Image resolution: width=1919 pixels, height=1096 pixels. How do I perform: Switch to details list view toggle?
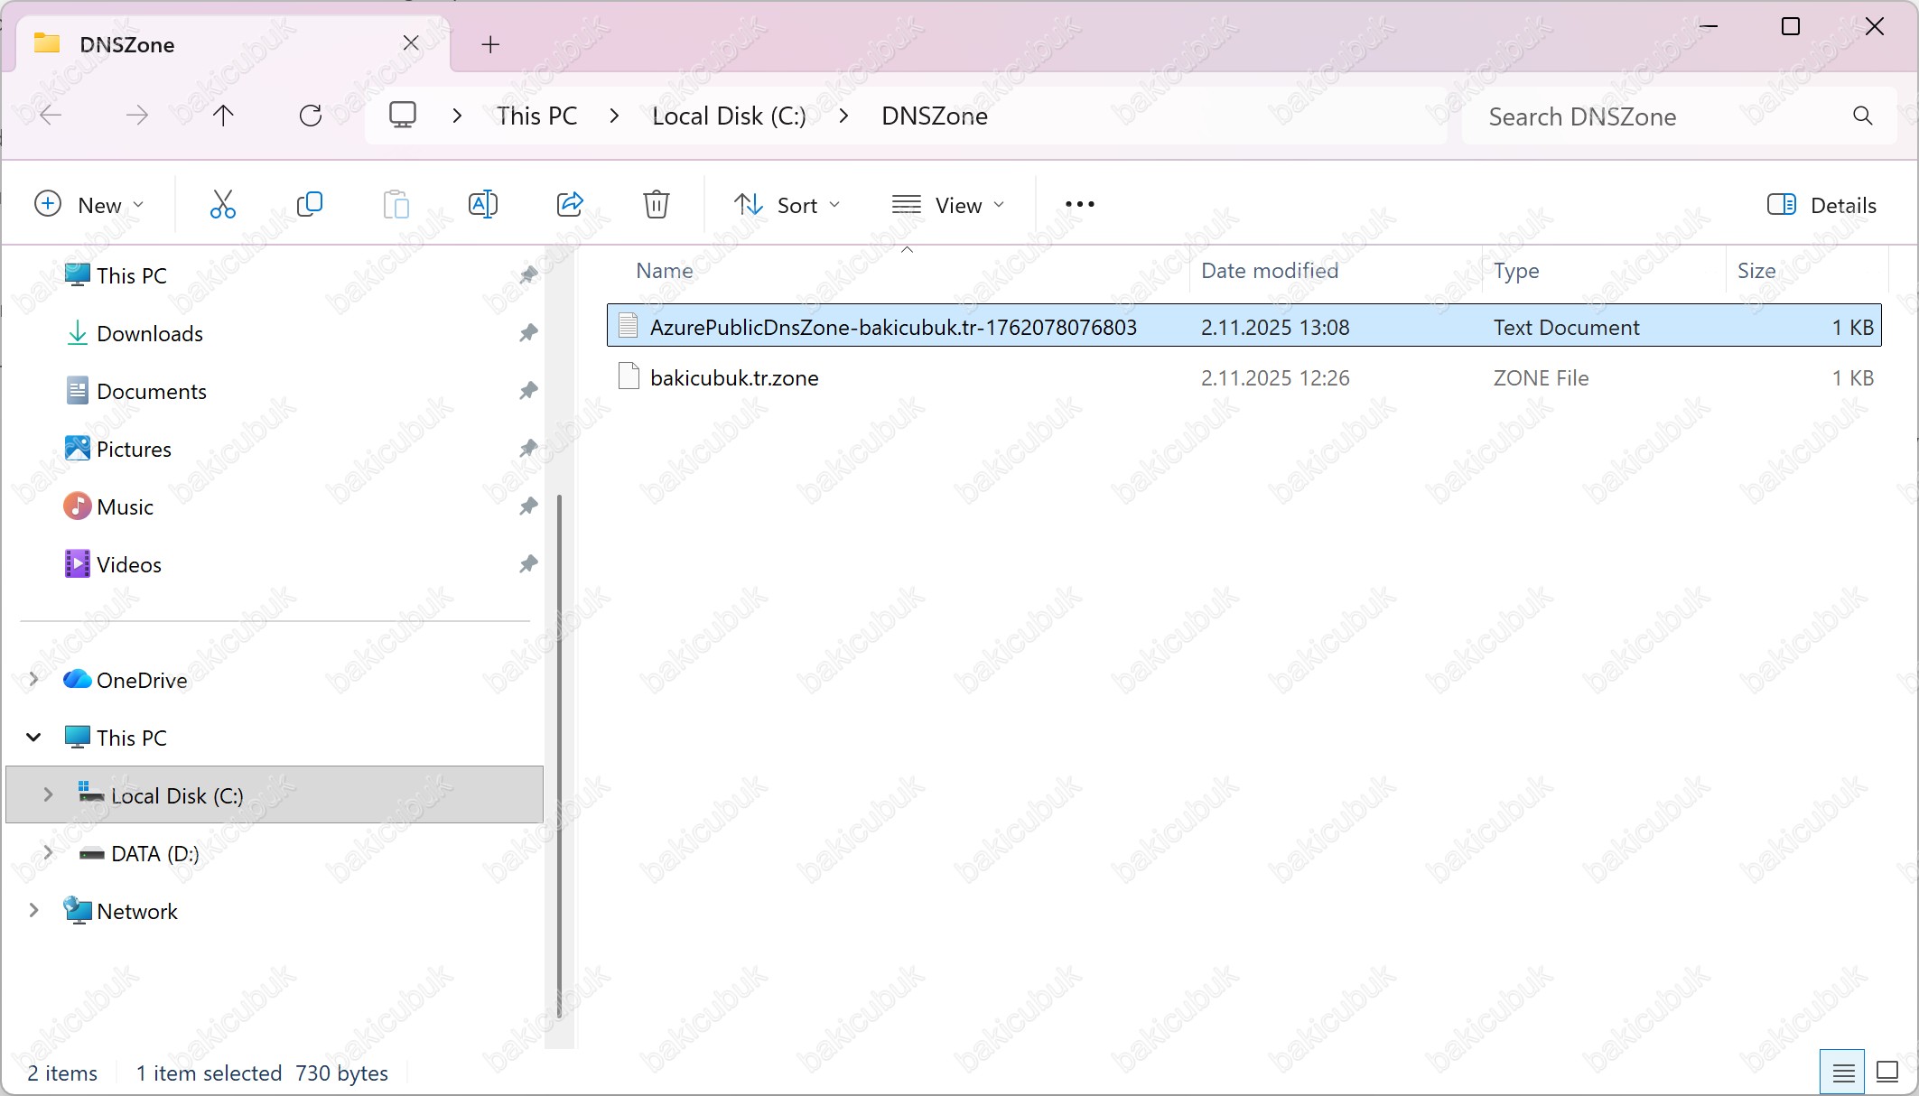(x=1843, y=1072)
